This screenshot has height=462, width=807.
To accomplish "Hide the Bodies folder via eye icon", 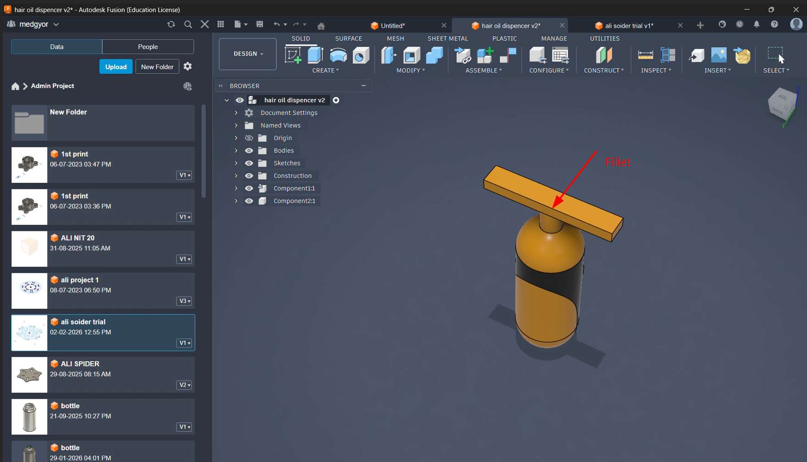I will 249,150.
